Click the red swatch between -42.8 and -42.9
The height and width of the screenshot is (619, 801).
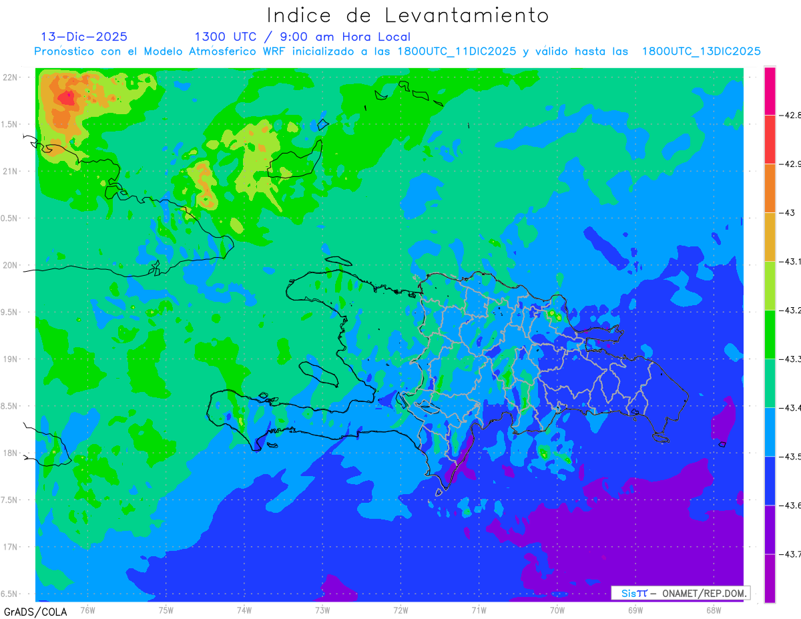pyautogui.click(x=770, y=139)
